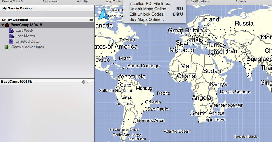
Task: Click the Atlantic Ocean map label
Action: [x=177, y=131]
